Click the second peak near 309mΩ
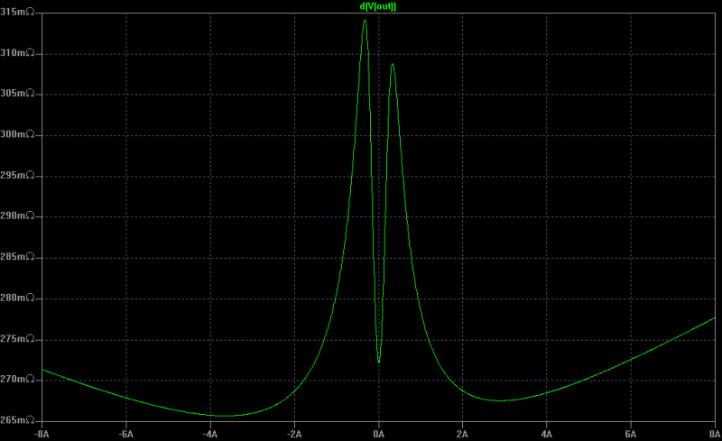Image resolution: width=722 pixels, height=441 pixels. point(393,64)
